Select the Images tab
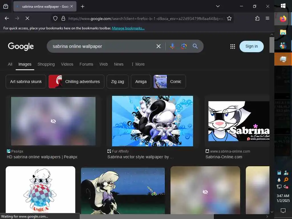Image resolution: width=292 pixels, height=219 pixels. coord(25,64)
